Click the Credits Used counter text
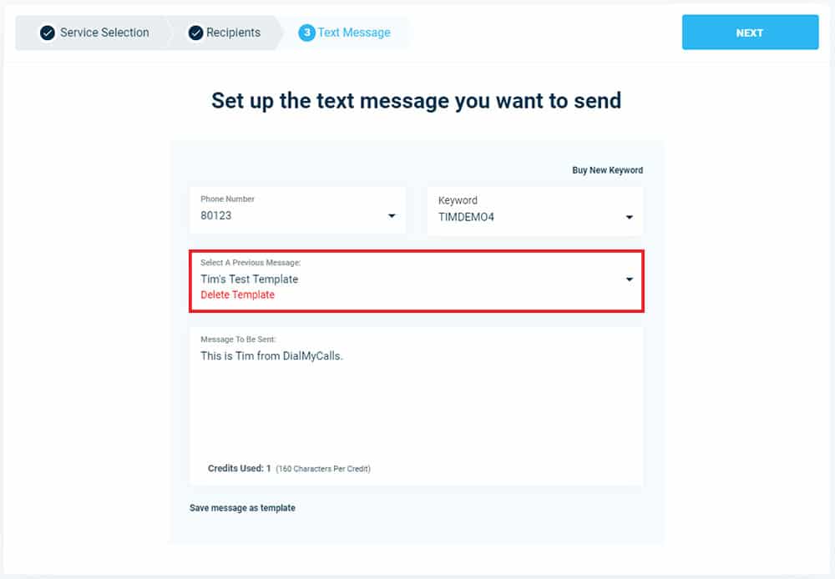This screenshot has width=835, height=579. 239,468
